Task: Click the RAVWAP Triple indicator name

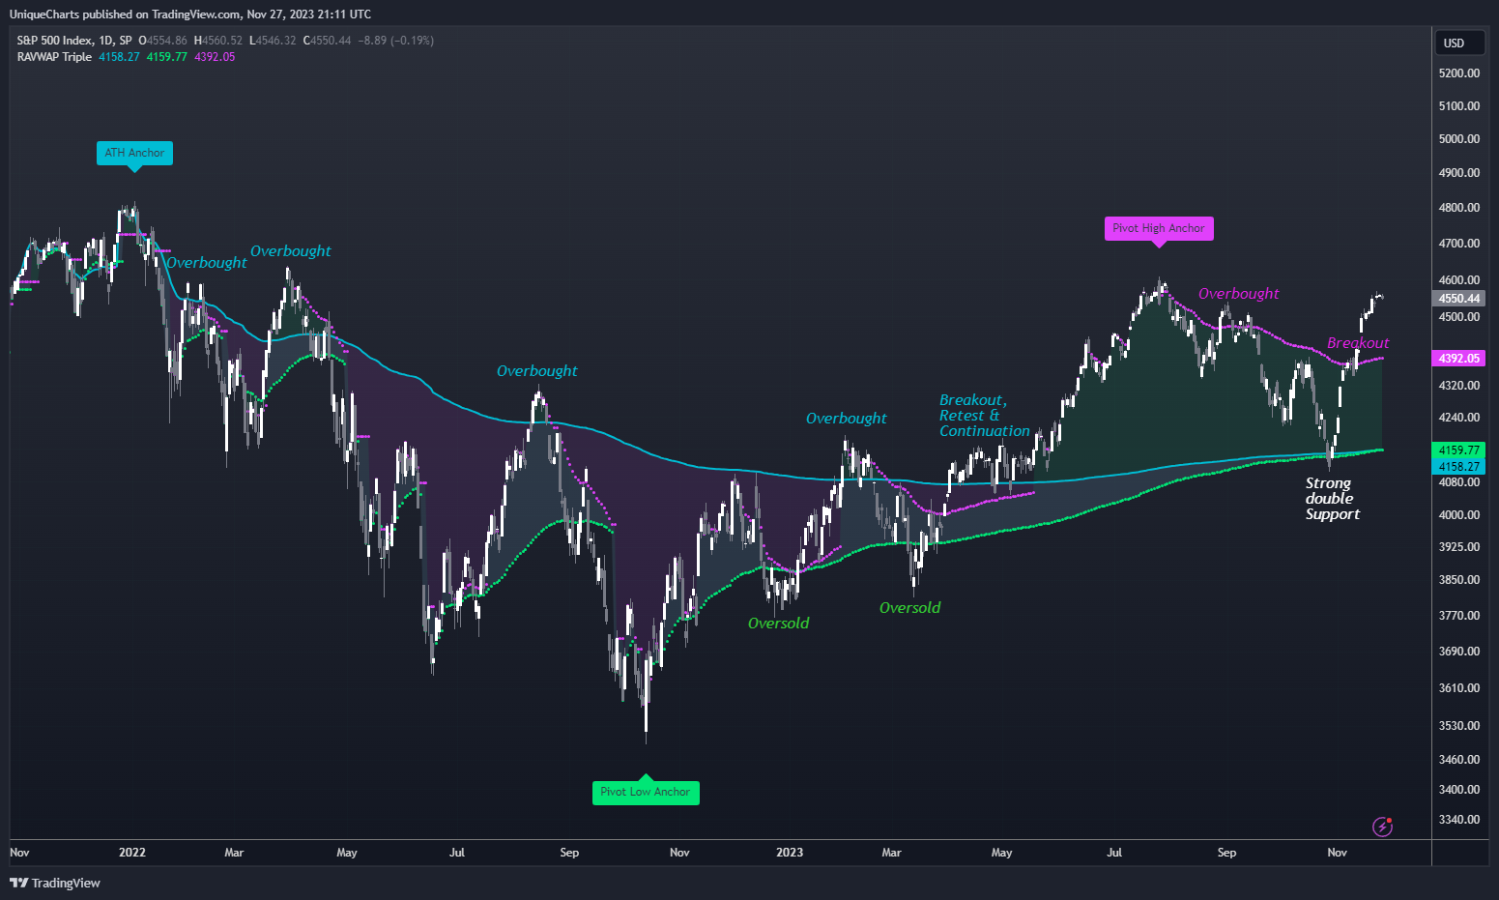Action: (x=54, y=57)
